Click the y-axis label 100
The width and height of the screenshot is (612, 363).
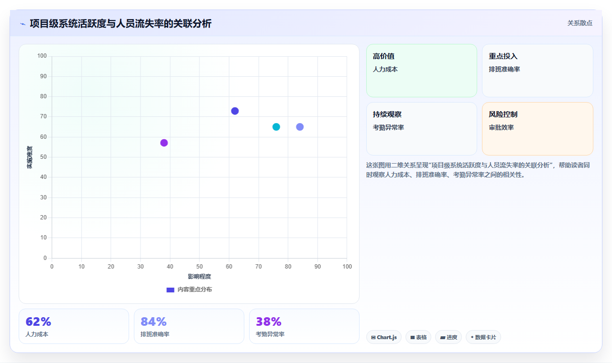[x=42, y=56]
